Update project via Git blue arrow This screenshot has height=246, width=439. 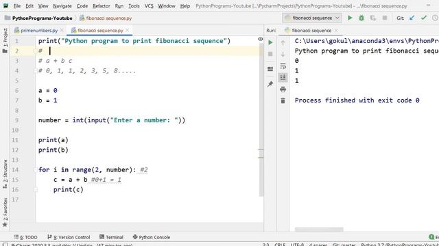pos(412,18)
